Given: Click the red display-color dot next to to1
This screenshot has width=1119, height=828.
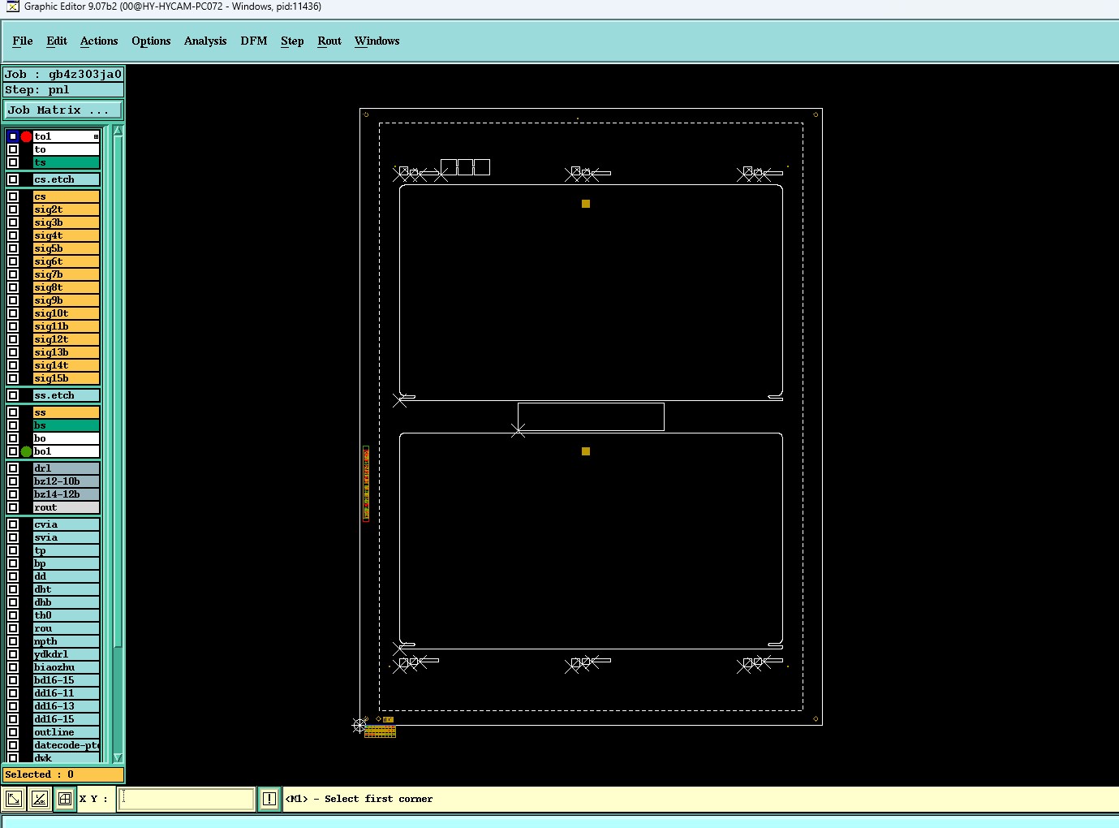Looking at the screenshot, I should click(26, 136).
